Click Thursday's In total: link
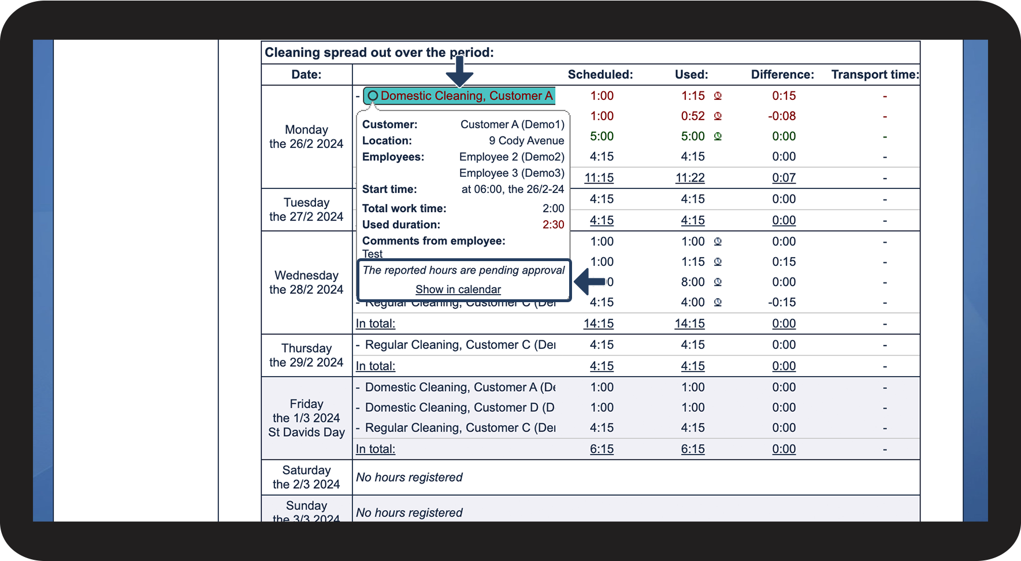1021x561 pixels. 376,366
